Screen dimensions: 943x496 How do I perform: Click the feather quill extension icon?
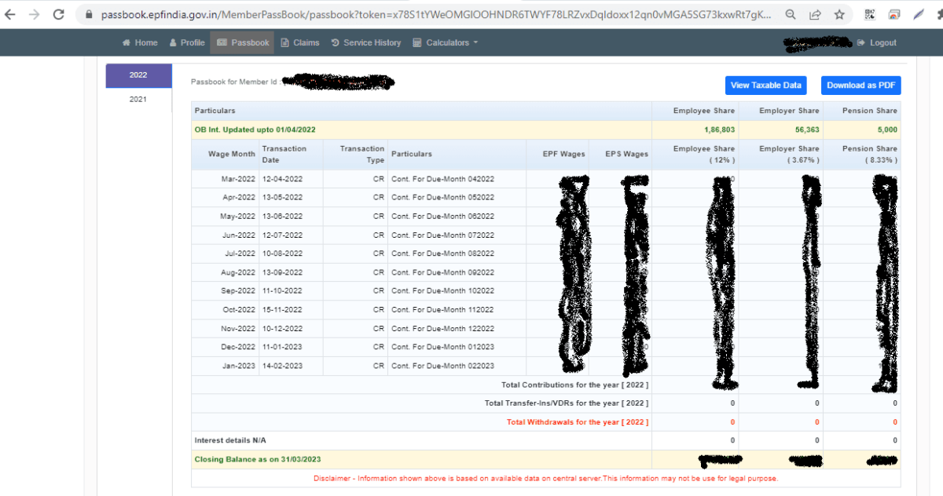[x=919, y=14]
